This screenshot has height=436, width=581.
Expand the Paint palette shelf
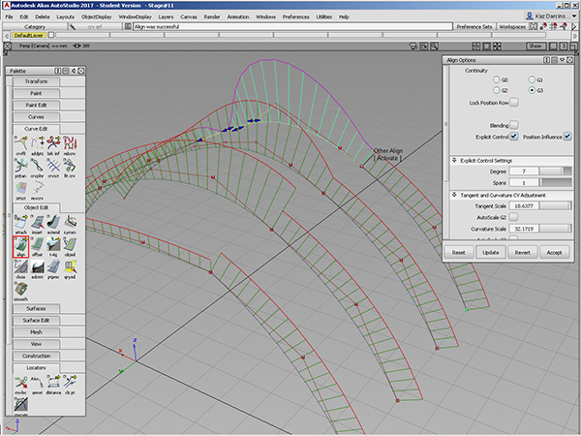37,93
